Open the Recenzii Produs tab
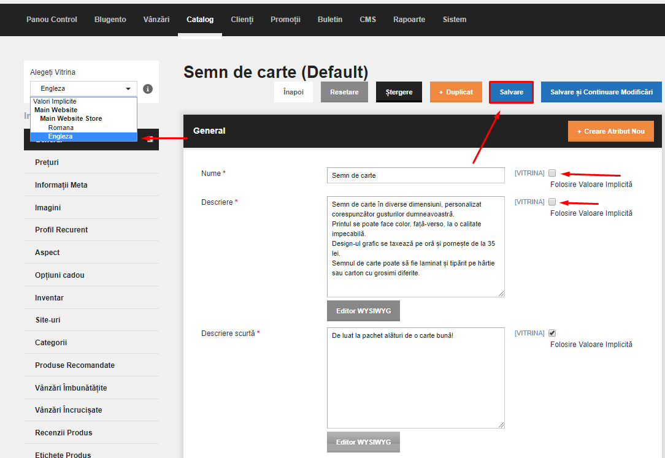 91,433
